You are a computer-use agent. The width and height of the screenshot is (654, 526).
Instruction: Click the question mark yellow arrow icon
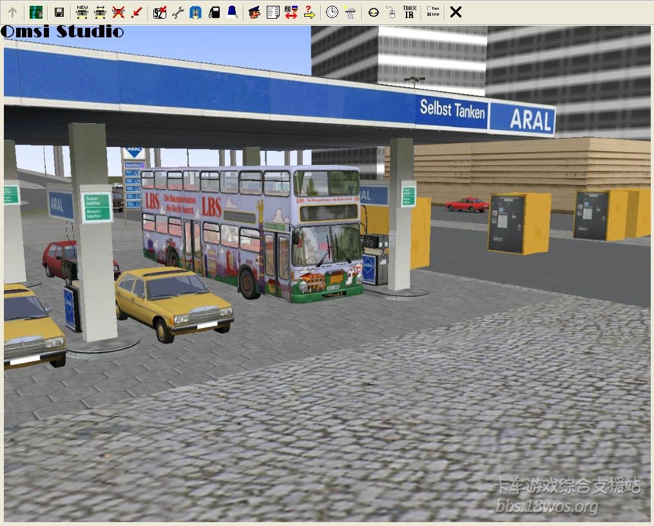[x=309, y=12]
